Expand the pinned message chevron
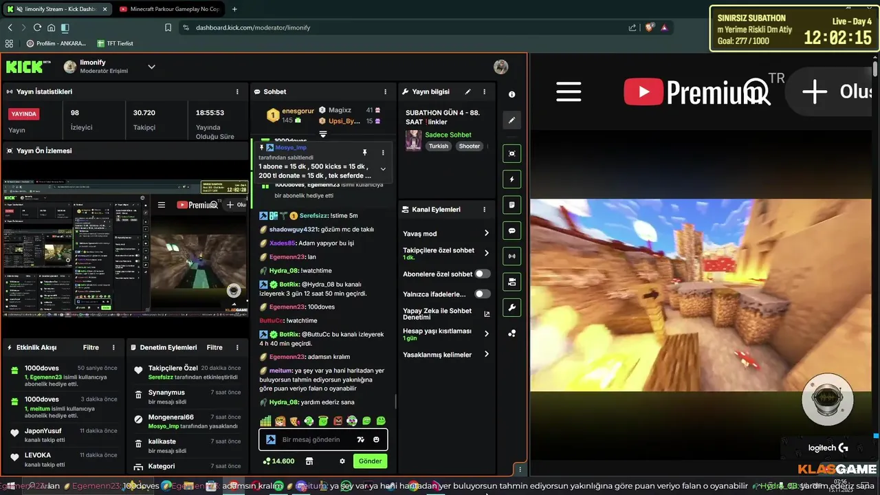Image resolution: width=880 pixels, height=495 pixels. [x=383, y=168]
